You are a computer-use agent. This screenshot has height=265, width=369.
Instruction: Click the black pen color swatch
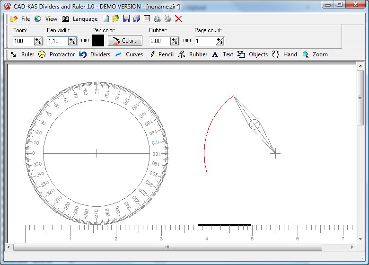(98, 41)
